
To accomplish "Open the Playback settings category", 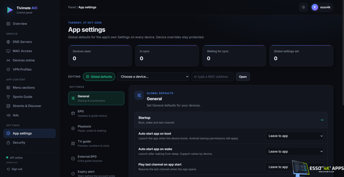I will [x=96, y=128].
